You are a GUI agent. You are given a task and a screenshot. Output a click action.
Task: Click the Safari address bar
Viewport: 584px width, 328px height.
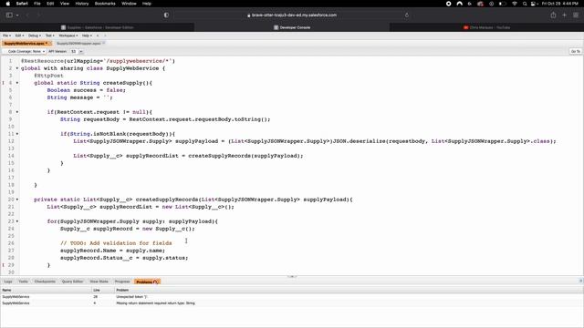(292, 15)
